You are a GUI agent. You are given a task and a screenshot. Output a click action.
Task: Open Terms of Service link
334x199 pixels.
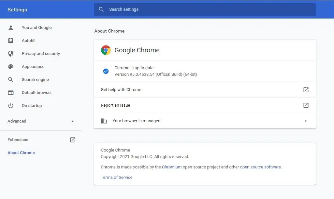pyautogui.click(x=117, y=178)
